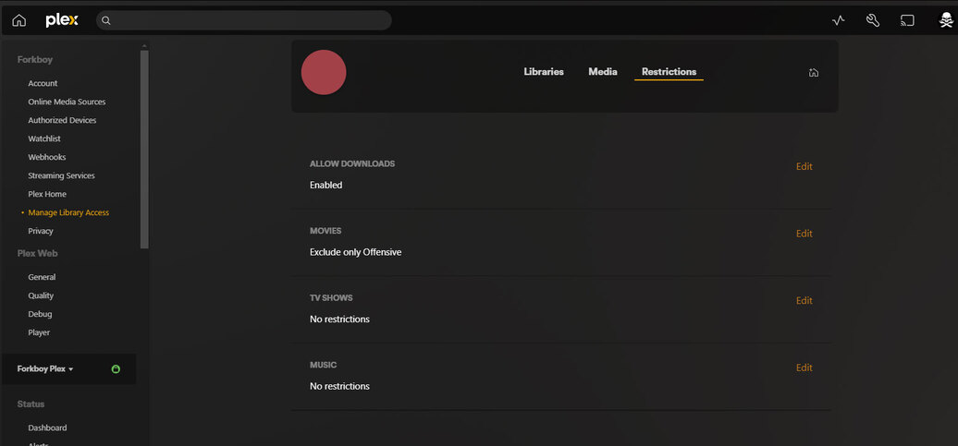958x446 pixels.
Task: Open Webhooks settings
Action: point(47,157)
